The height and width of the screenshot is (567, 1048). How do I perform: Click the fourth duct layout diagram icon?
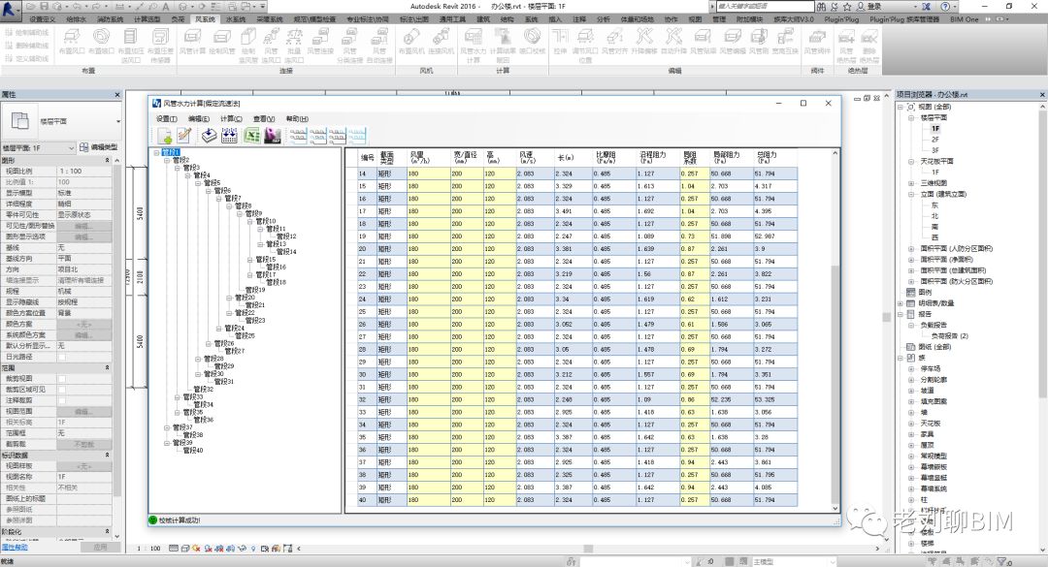coord(357,136)
